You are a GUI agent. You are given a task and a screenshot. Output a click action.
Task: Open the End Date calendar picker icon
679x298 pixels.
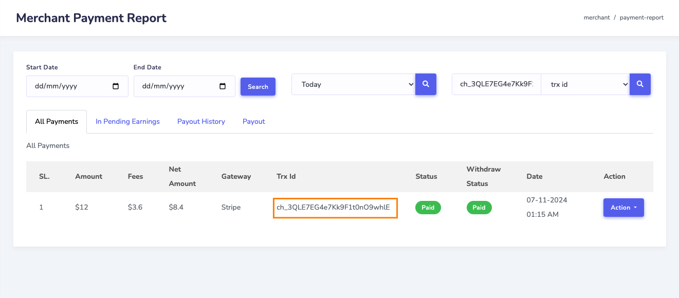click(223, 86)
